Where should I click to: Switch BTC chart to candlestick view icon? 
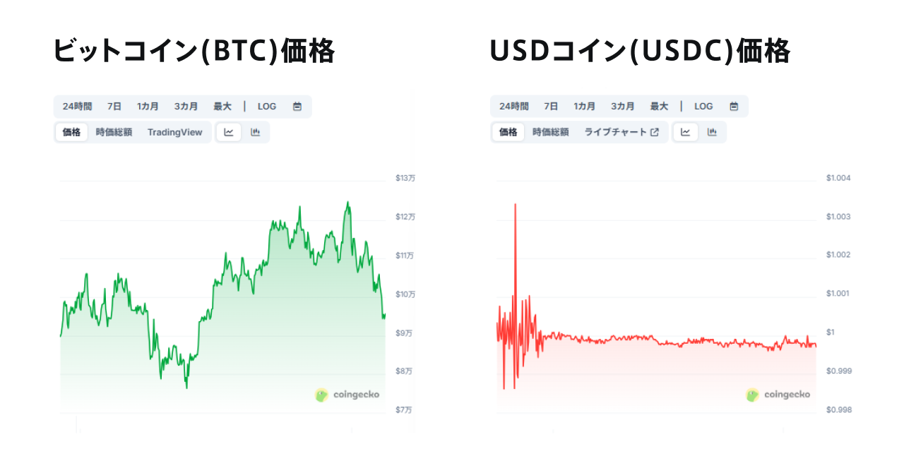(256, 132)
